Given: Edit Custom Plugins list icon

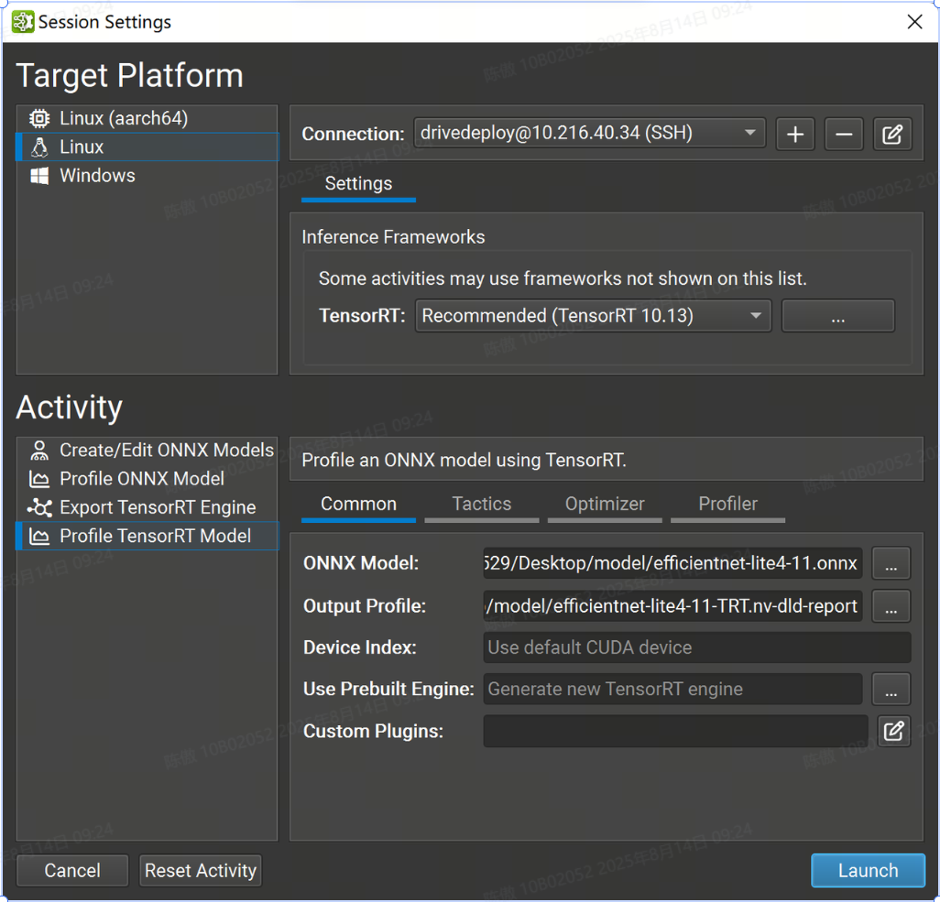Looking at the screenshot, I should point(894,731).
